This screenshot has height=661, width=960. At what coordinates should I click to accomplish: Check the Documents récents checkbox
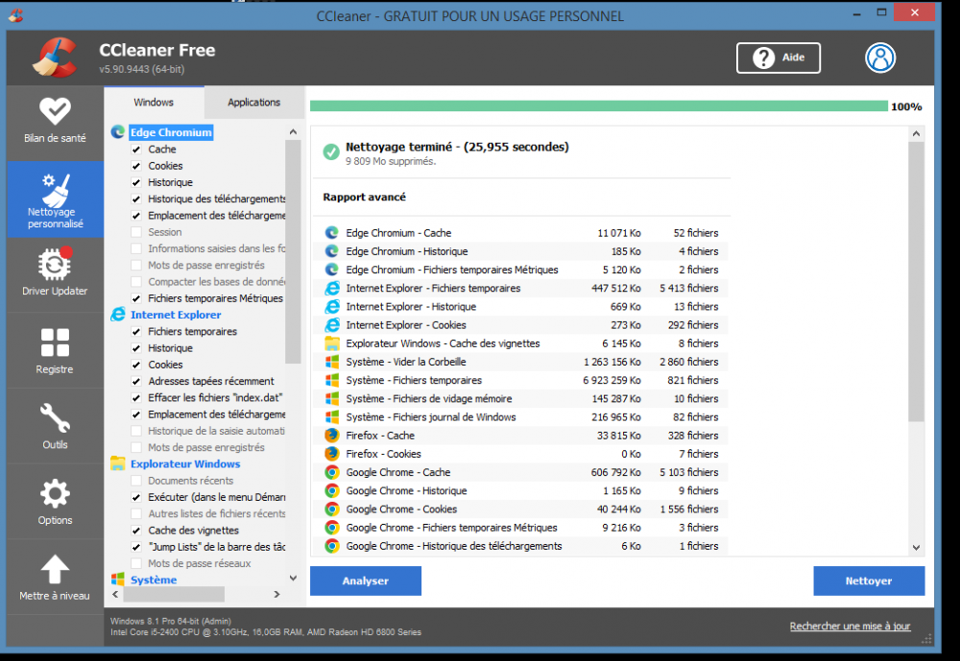click(x=136, y=481)
